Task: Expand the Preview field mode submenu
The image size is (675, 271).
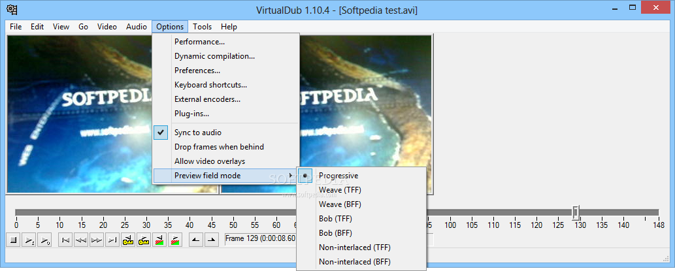Action: [226, 176]
